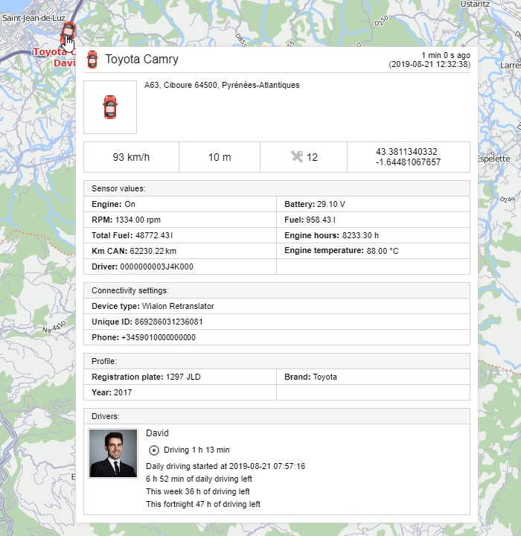Click '6 h 52 min of daily driving left'
Screen dimensions: 521x536
point(199,479)
